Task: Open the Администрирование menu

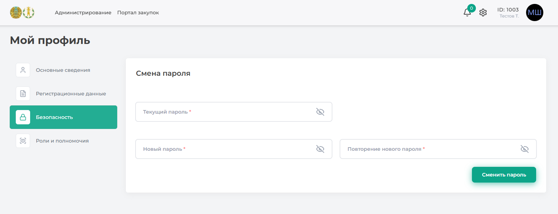Action: pyautogui.click(x=83, y=13)
